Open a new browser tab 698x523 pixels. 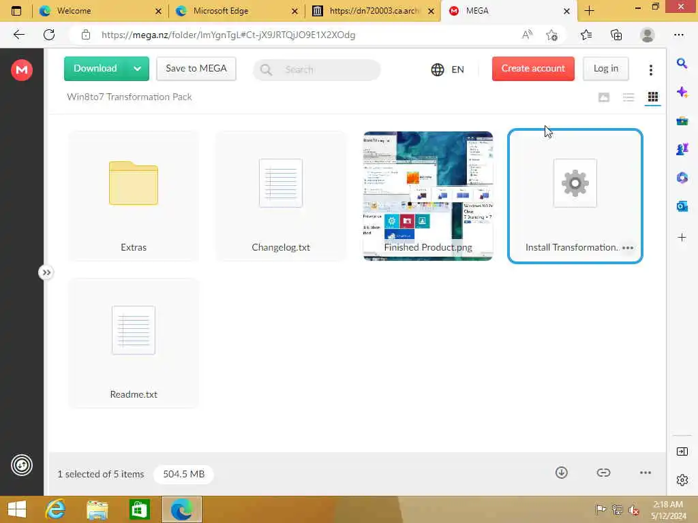tap(589, 11)
